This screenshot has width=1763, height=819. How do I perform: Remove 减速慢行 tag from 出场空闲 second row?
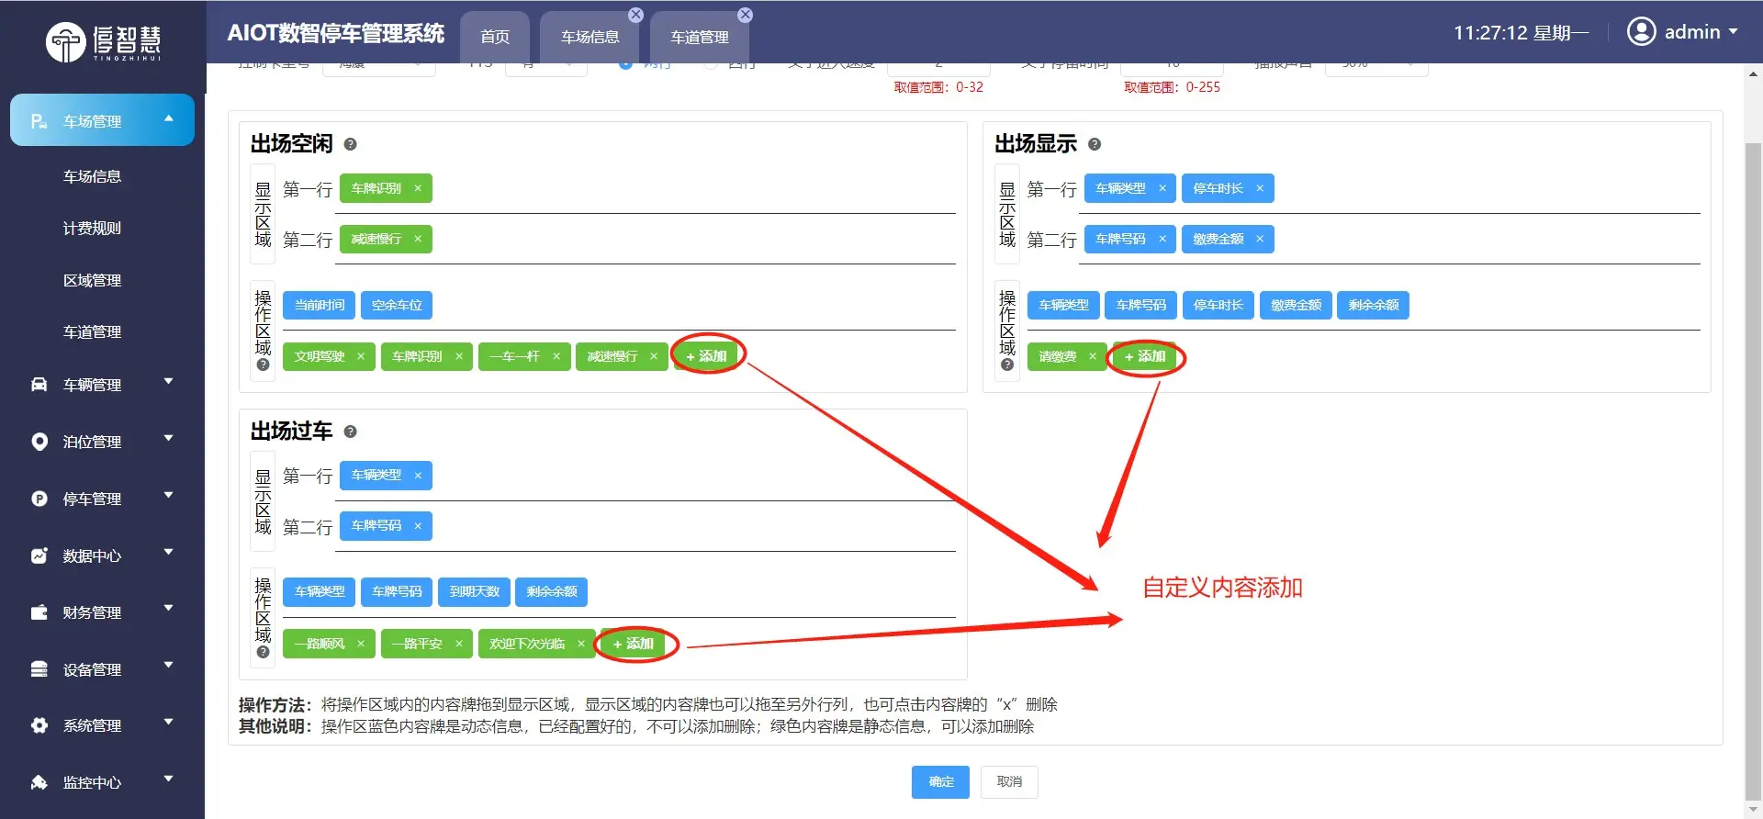(x=418, y=239)
